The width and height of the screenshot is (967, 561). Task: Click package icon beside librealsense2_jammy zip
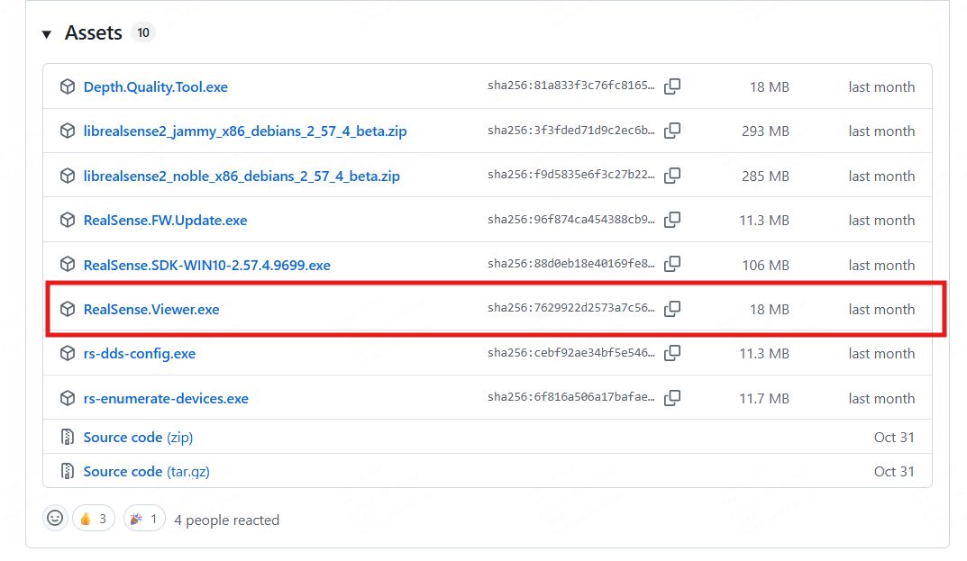[68, 131]
